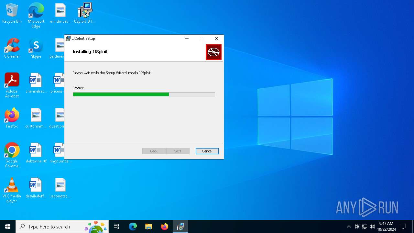This screenshot has width=414, height=233.
Task: Open the Recycle Bin desktop icon
Action: (12, 13)
